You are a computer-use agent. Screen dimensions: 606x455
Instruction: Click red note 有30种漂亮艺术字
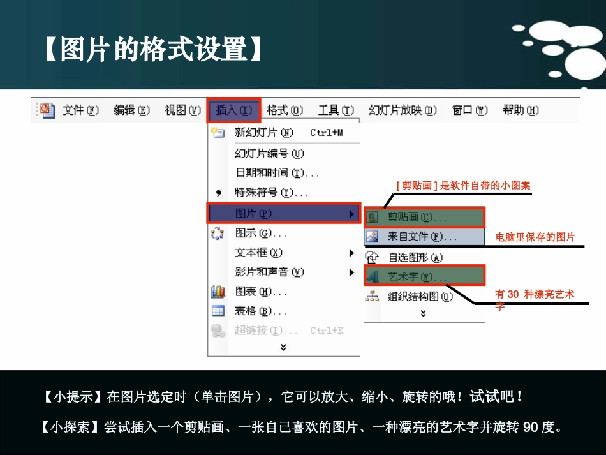(535, 299)
